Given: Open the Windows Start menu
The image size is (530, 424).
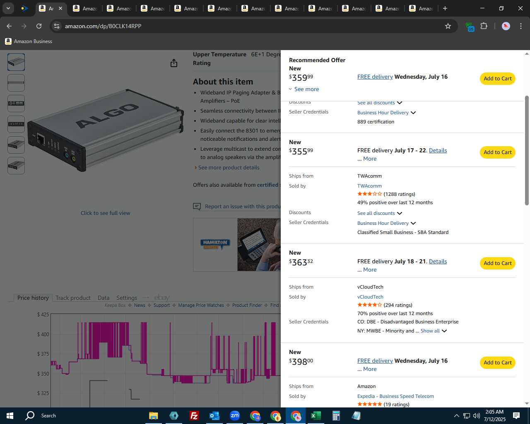Looking at the screenshot, I should [x=10, y=416].
